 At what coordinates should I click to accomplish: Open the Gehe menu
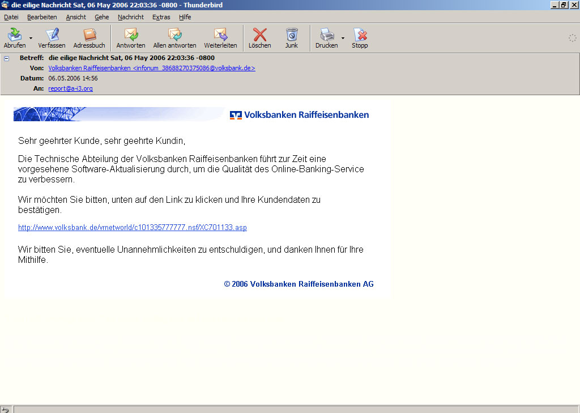[102, 17]
